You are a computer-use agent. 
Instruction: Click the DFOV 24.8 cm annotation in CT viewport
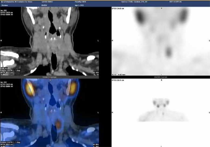click(6, 12)
